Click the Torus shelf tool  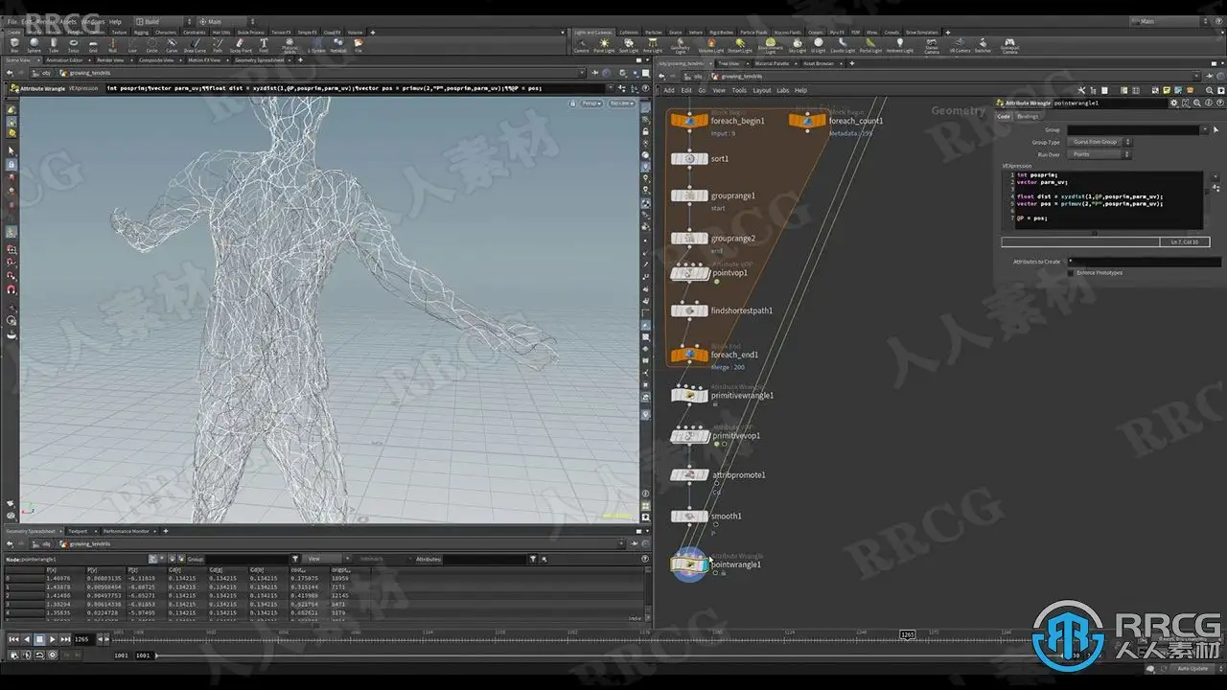tap(74, 45)
